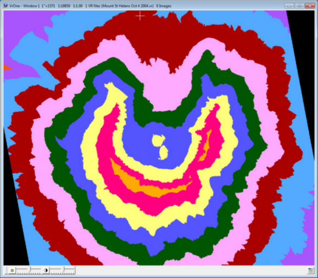
Task: Click the VrOne application icon in title bar
Action: 5,5
